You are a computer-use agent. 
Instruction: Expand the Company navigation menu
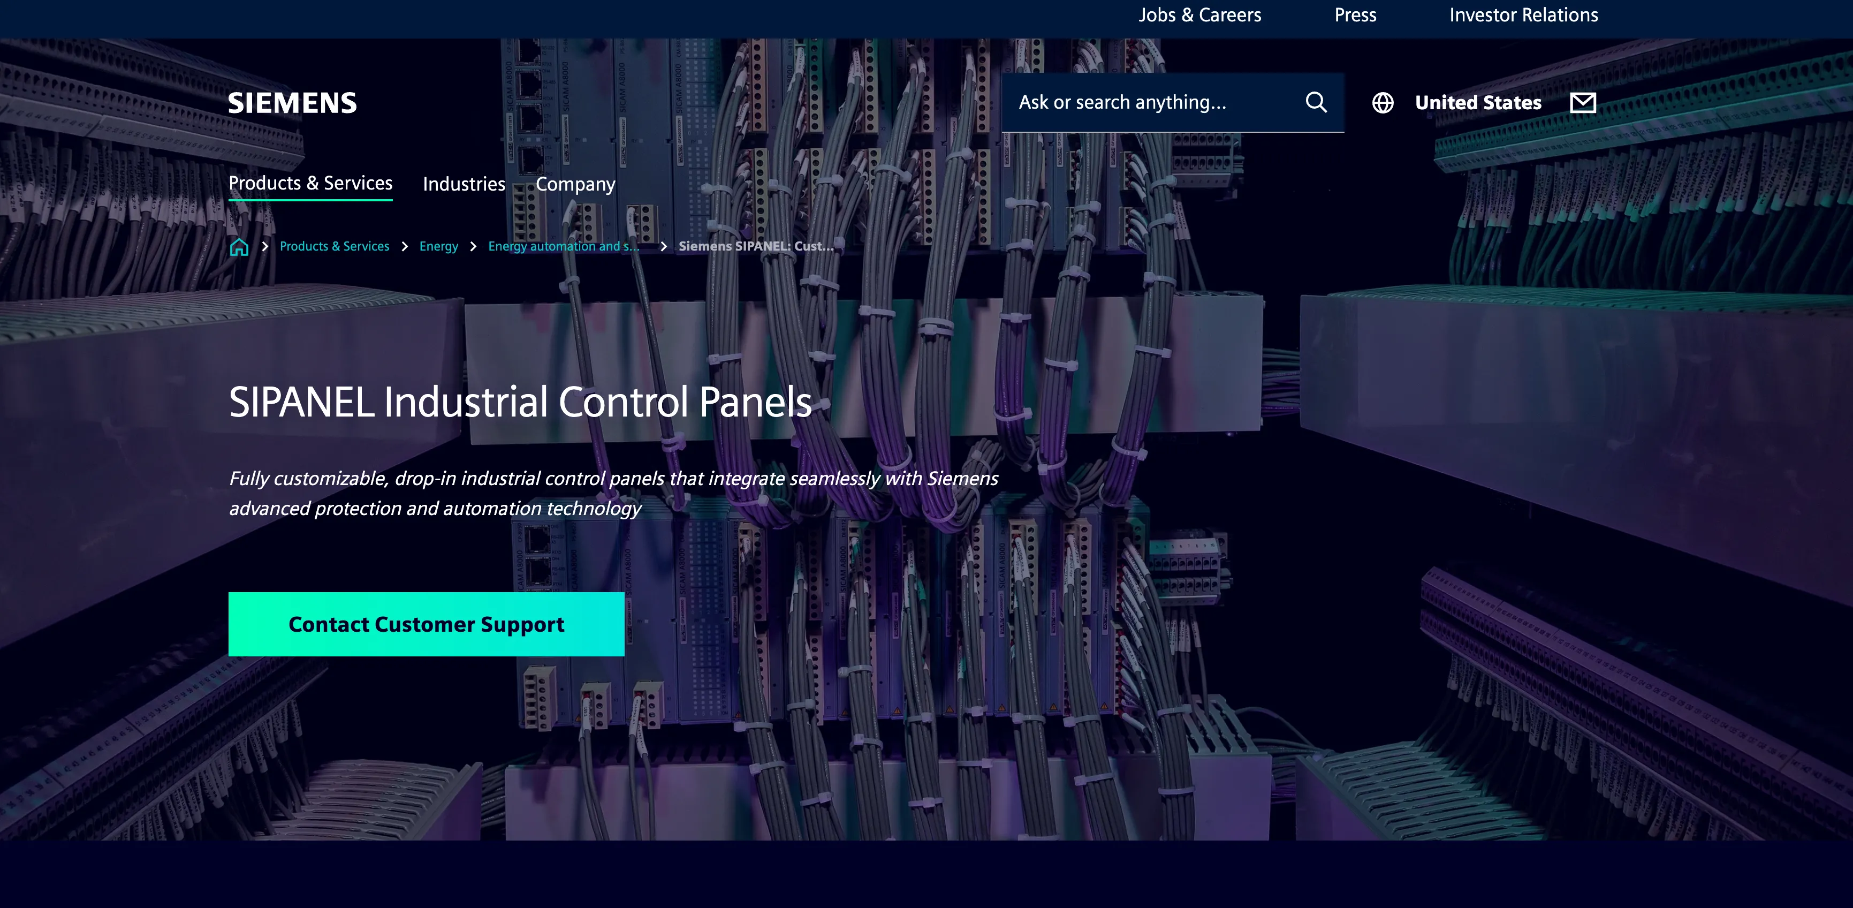click(575, 185)
